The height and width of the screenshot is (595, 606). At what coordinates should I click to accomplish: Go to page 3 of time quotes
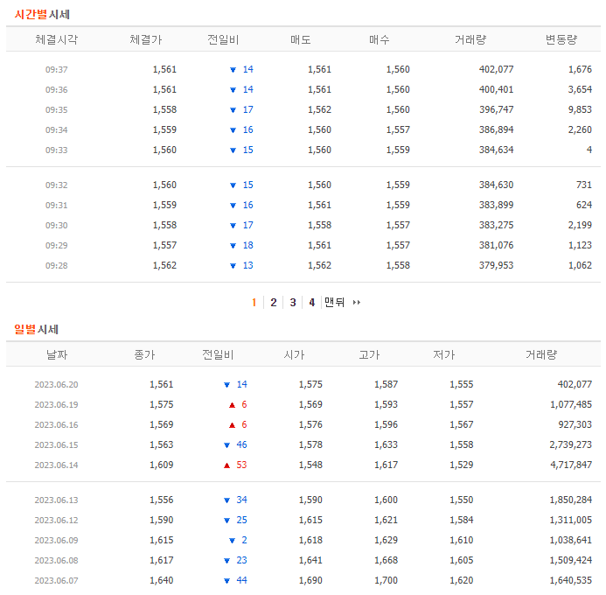[293, 303]
